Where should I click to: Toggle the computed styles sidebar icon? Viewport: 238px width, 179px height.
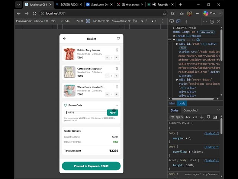tap(215, 117)
